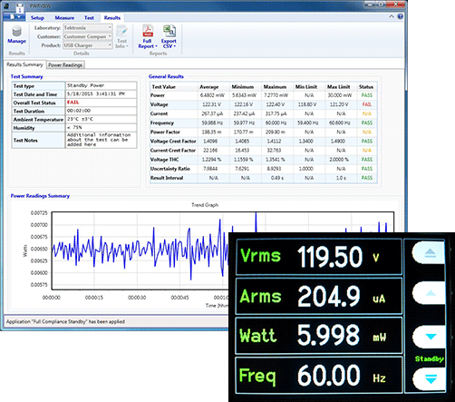
Task: Expand the Customer dropdown
Action: pyautogui.click(x=110, y=36)
